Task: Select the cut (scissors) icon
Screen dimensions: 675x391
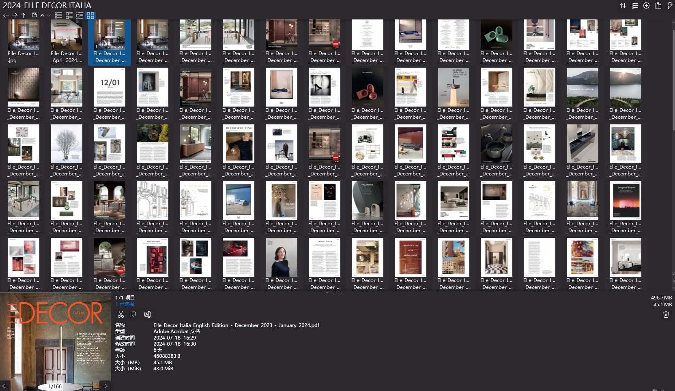Action: coord(121,314)
